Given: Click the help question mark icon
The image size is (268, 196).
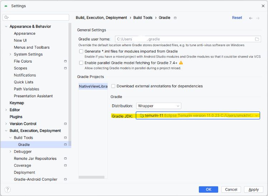Looking at the screenshot, I should pyautogui.click(x=8, y=190).
